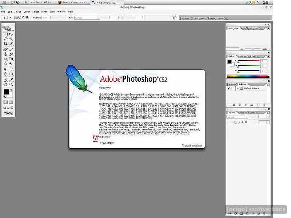The height and width of the screenshot is (218, 291).
Task: Swap foreground and background colors
Action: click(12, 90)
